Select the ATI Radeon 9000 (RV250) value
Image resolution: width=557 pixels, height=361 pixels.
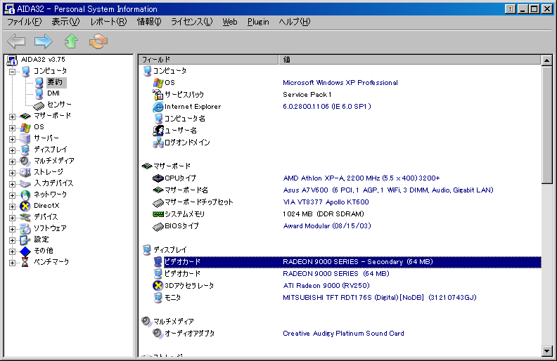click(326, 286)
